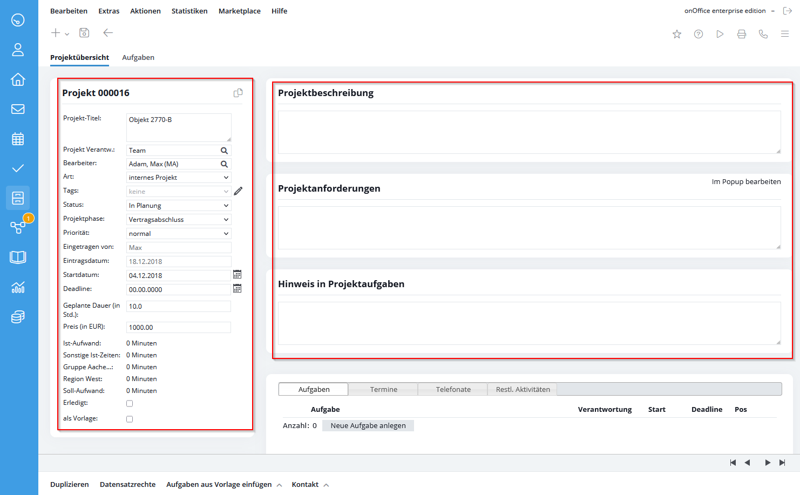Click the phone handset icon

click(763, 34)
